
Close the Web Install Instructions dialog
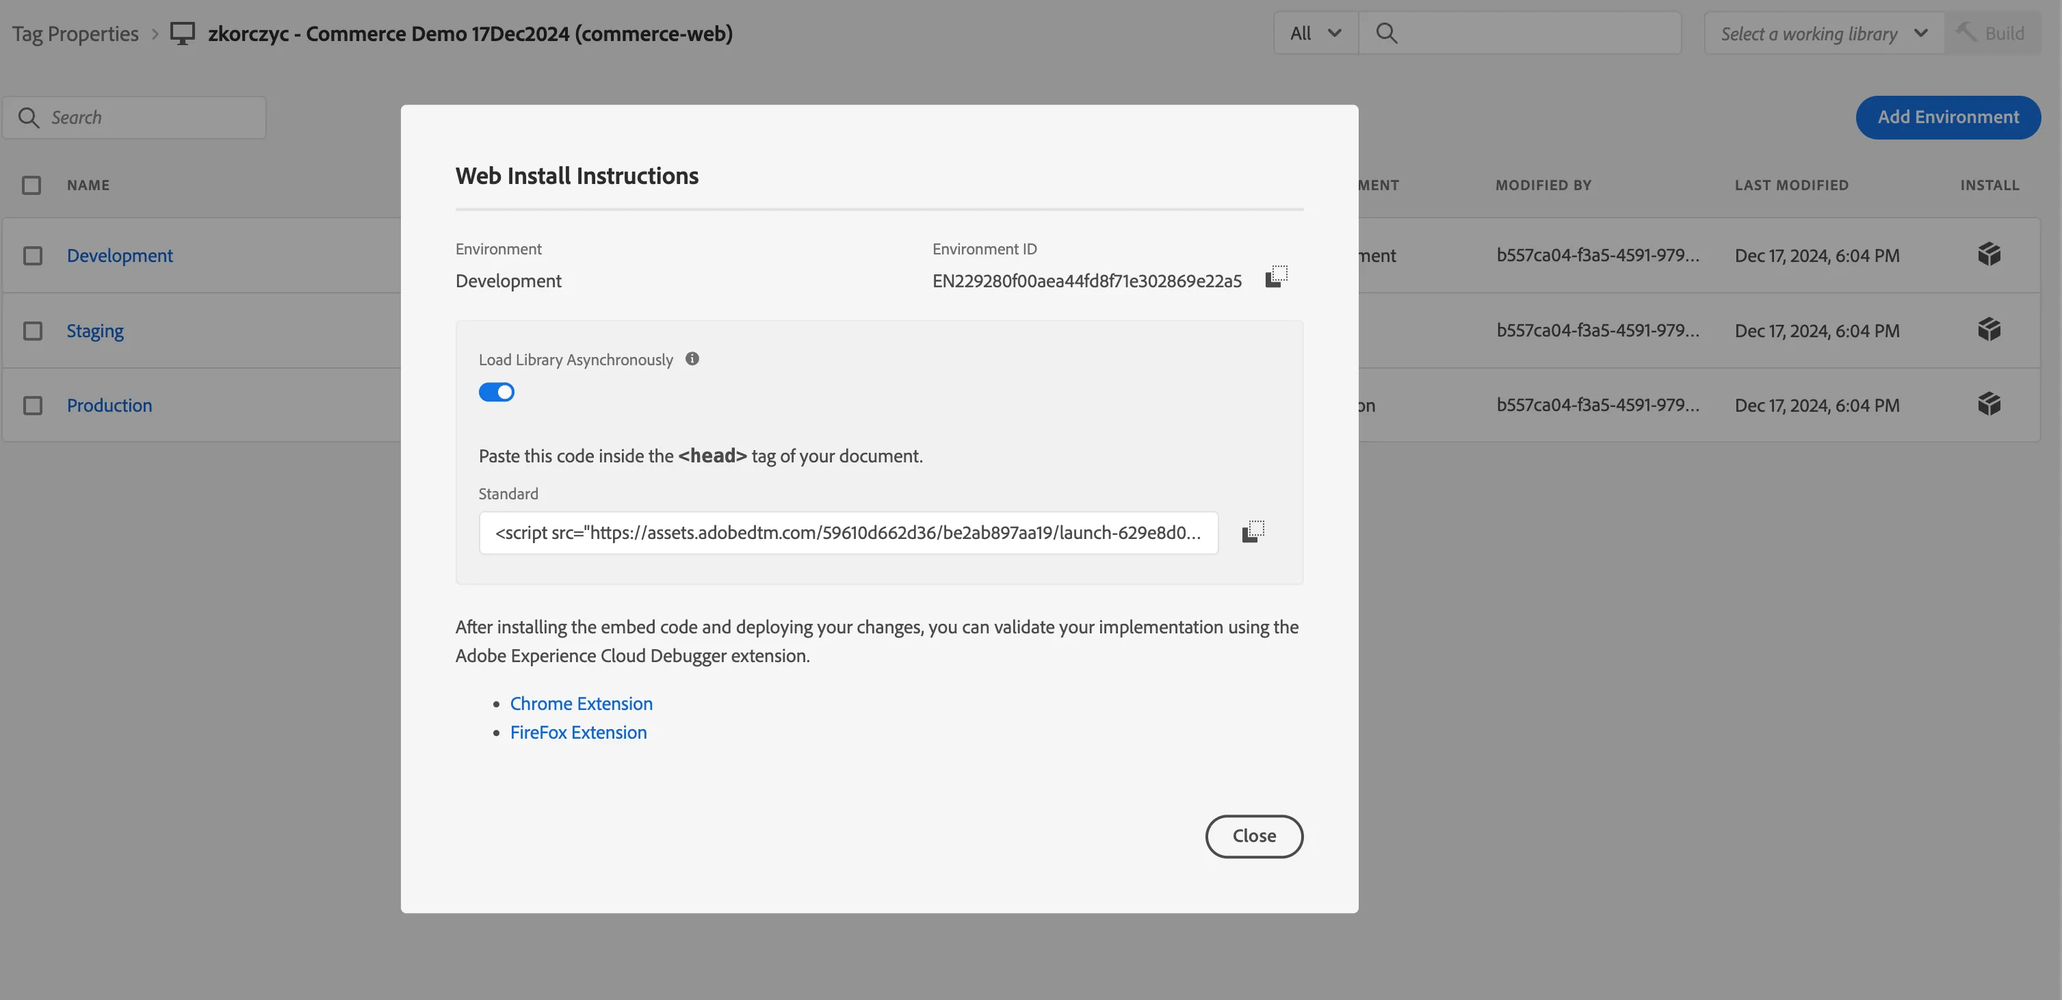pos(1253,836)
